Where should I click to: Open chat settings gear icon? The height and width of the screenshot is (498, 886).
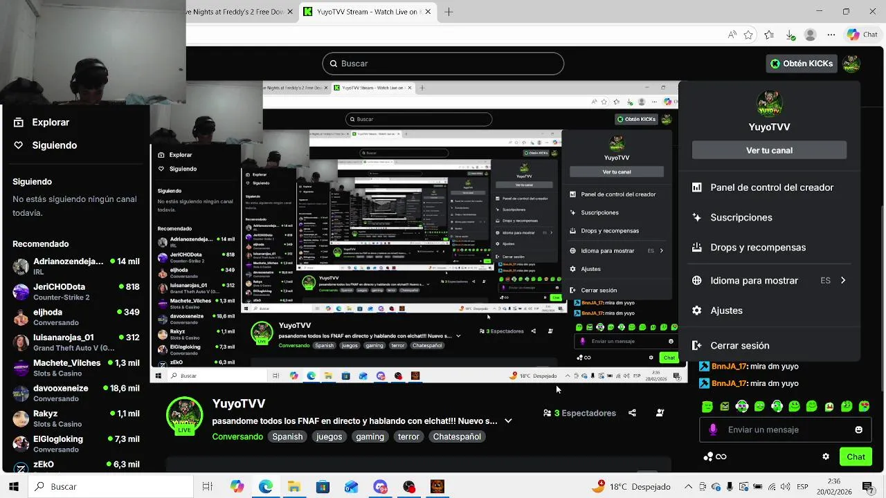pyautogui.click(x=826, y=456)
